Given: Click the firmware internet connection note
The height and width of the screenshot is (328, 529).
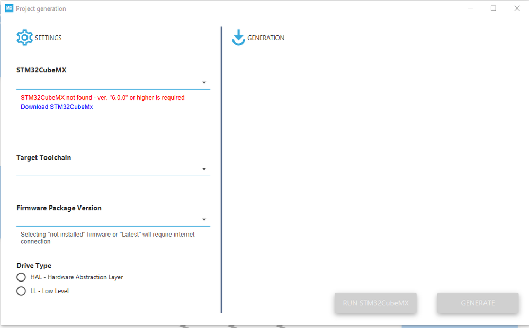Looking at the screenshot, I should (x=107, y=238).
